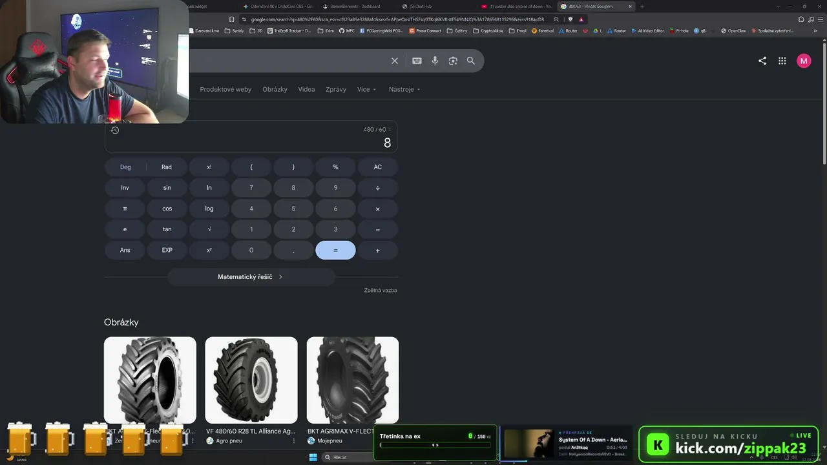The image size is (827, 465).
Task: Bookmark this page from the address bar
Action: 231,19
